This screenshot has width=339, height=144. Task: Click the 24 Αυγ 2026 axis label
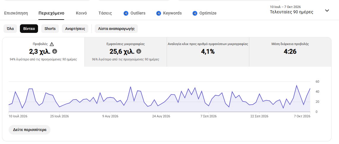(x=161, y=116)
